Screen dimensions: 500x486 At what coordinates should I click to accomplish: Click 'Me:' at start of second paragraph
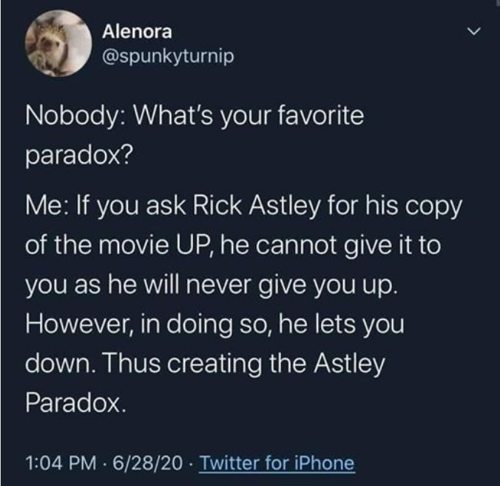(x=46, y=205)
